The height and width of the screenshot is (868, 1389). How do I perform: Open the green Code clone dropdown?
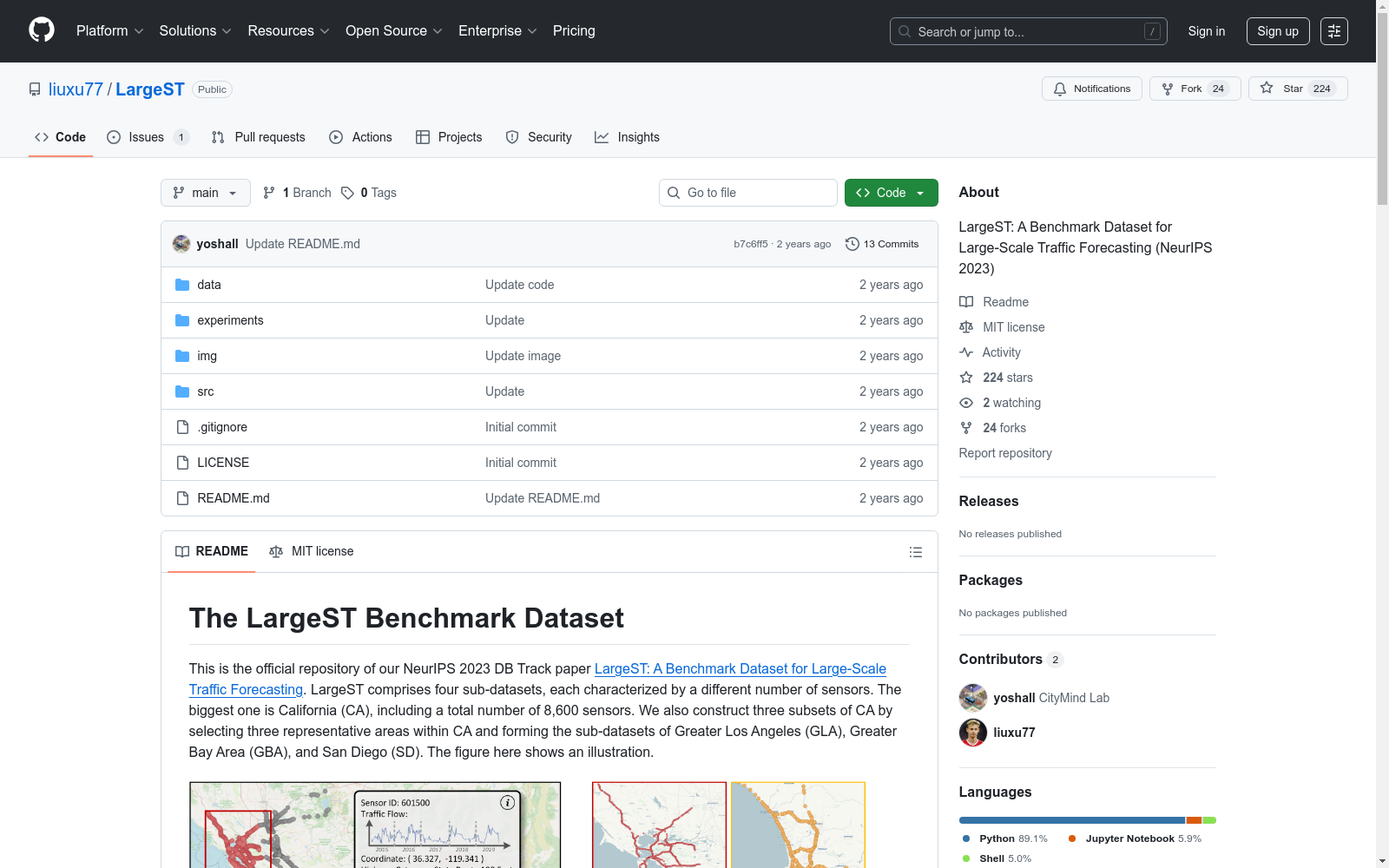892,193
